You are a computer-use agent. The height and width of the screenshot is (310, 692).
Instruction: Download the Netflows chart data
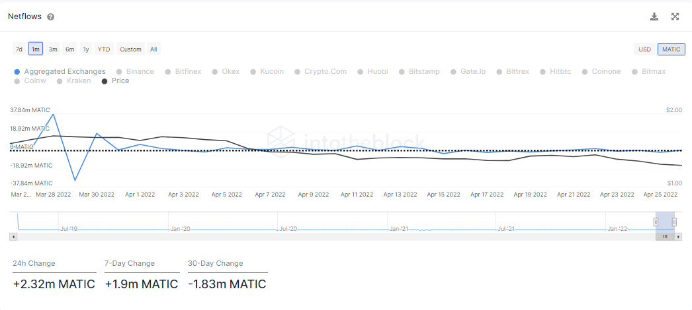pos(654,16)
